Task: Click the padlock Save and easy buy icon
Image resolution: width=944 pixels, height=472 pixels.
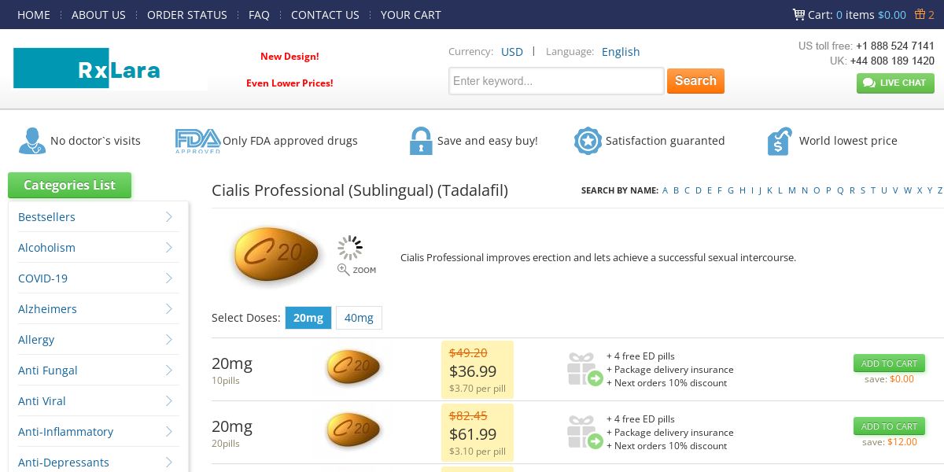Action: click(x=421, y=141)
